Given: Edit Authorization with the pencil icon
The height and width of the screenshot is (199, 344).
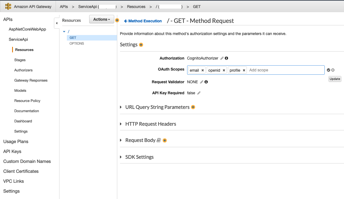Looking at the screenshot, I should pyautogui.click(x=222, y=58).
